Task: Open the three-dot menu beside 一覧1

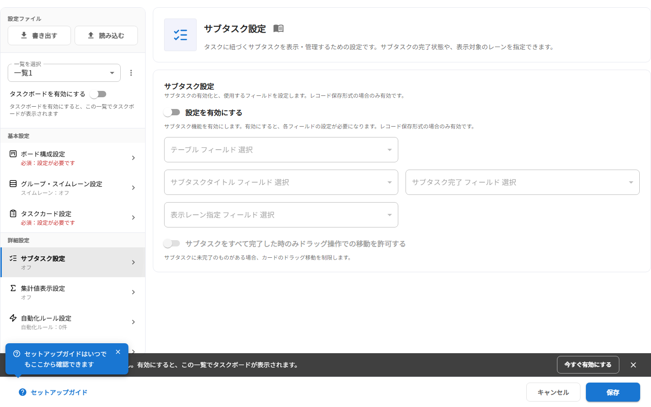Action: 131,73
